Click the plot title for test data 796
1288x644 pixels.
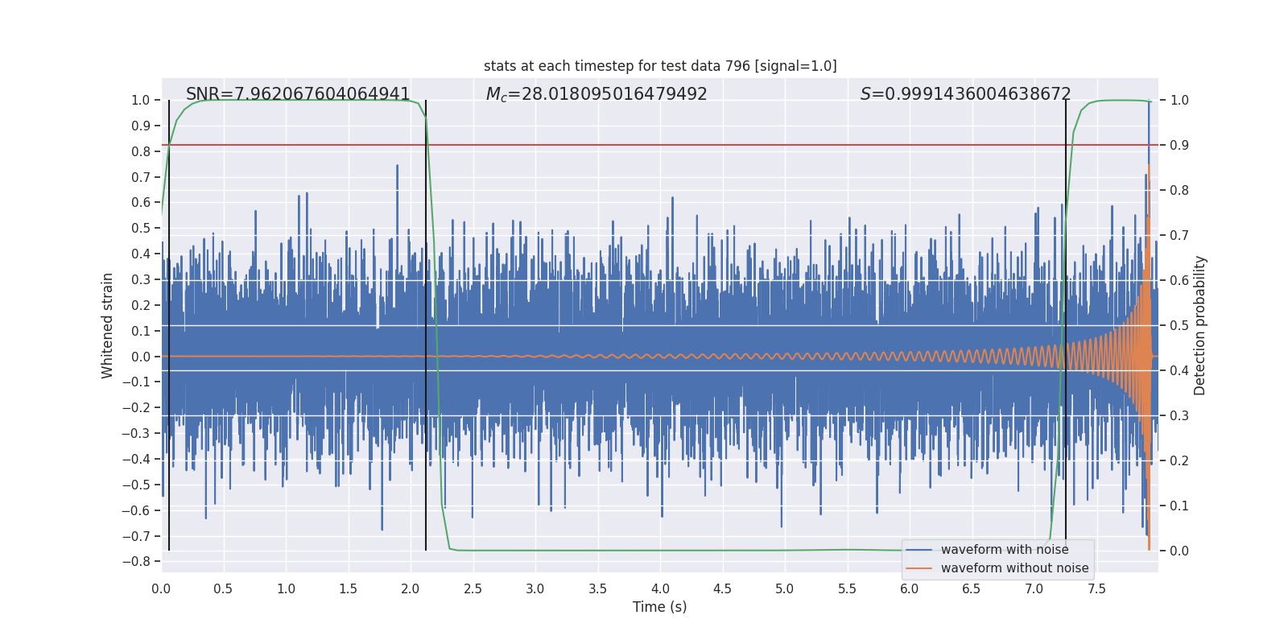pos(660,66)
